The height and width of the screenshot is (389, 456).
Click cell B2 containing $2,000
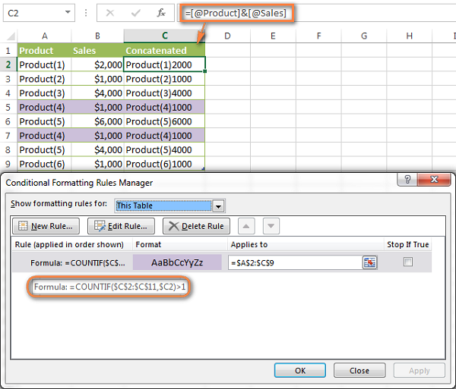click(98, 64)
